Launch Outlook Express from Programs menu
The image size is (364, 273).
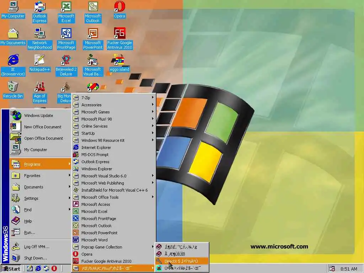point(114,162)
